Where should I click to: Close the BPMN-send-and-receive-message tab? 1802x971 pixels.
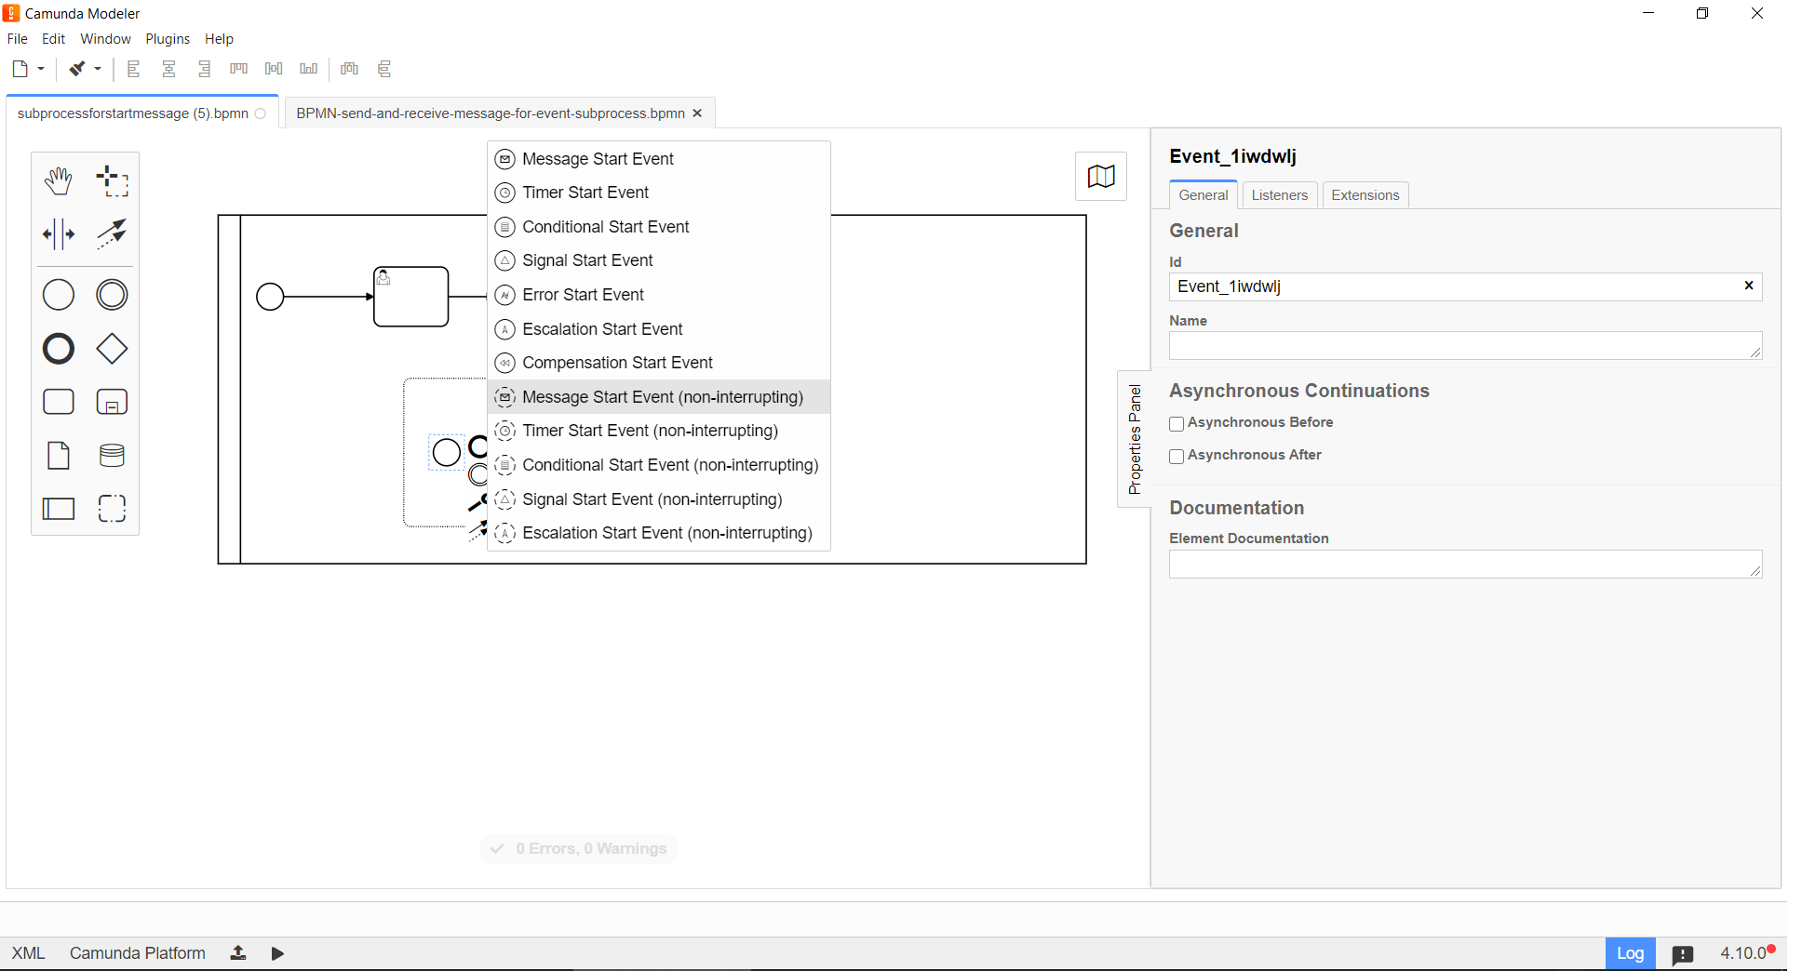click(x=697, y=113)
